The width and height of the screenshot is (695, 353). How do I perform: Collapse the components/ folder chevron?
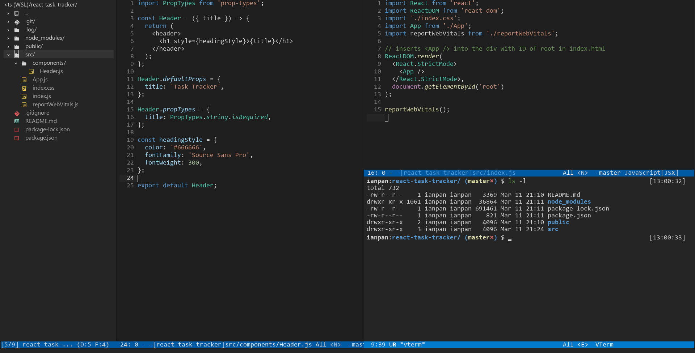pos(16,63)
